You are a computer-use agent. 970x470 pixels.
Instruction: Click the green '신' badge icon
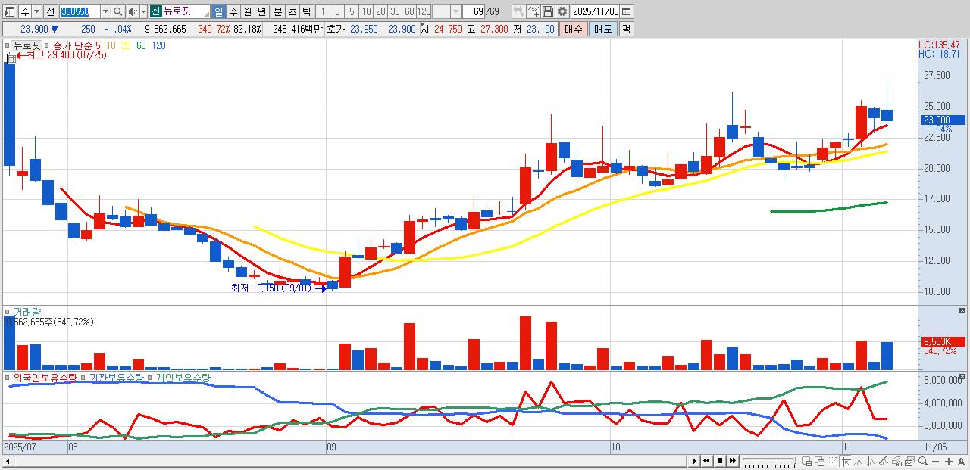pyautogui.click(x=155, y=11)
